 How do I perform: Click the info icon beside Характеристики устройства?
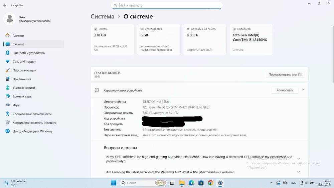click(97, 90)
